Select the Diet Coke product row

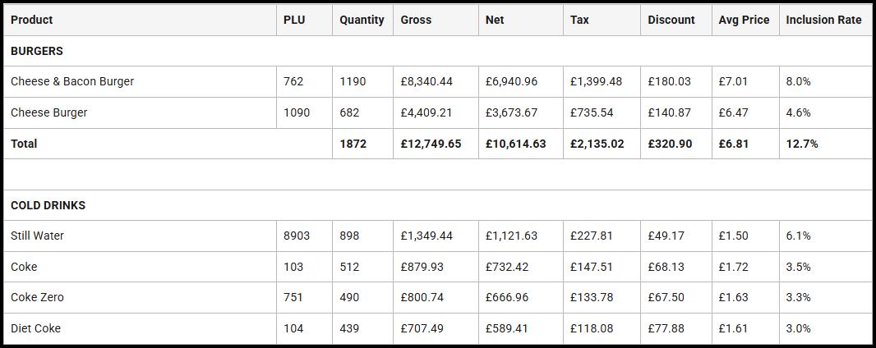click(x=36, y=328)
